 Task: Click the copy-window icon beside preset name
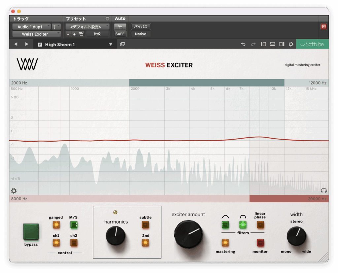pyautogui.click(x=122, y=44)
